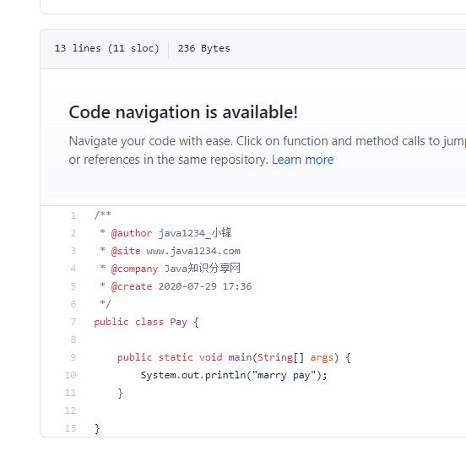The width and height of the screenshot is (466, 451).
Task: Click the @site tag in code
Action: 126,251
